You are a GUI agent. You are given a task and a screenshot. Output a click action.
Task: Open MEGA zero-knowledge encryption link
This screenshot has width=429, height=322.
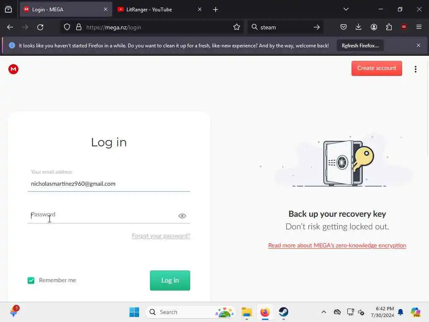(337, 245)
